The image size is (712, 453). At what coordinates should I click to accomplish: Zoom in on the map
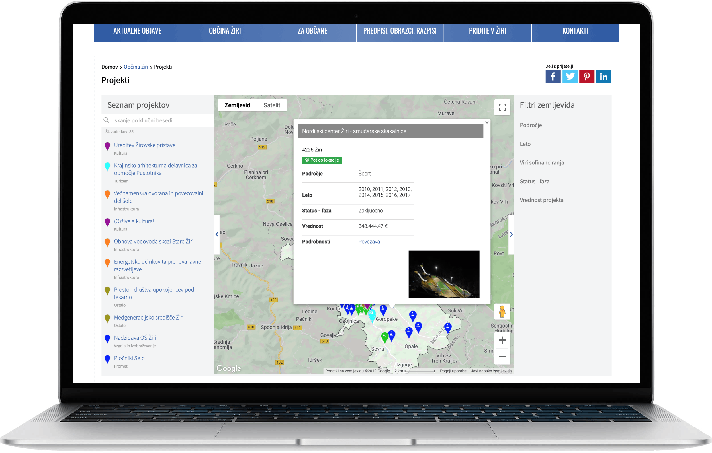pos(502,340)
